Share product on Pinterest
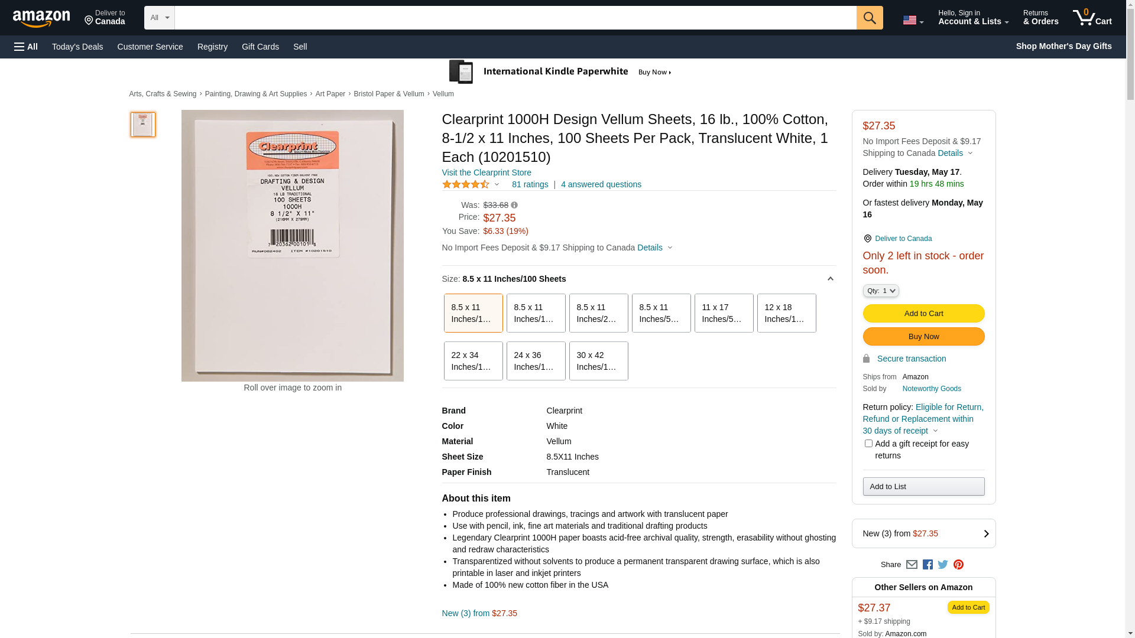The width and height of the screenshot is (1135, 638). (x=958, y=565)
